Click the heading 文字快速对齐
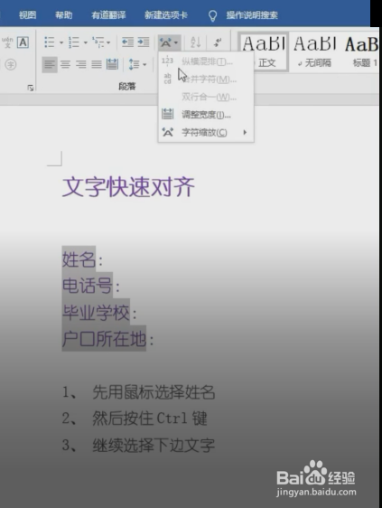The width and height of the screenshot is (382, 508). pos(128,187)
